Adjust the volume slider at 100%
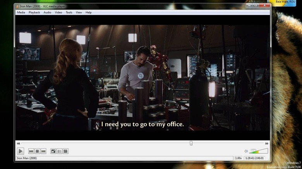Image resolution: width=302 pixels, height=169 pixels. pyautogui.click(x=259, y=151)
